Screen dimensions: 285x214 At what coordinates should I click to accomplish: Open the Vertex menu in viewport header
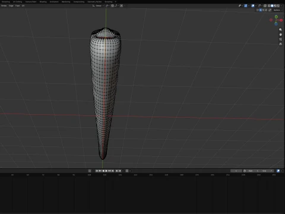tap(4, 6)
